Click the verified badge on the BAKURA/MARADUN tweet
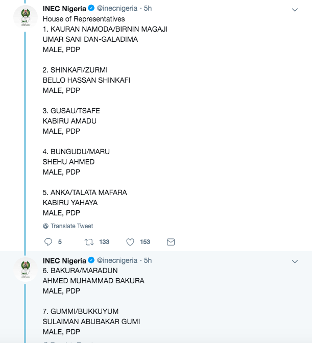This screenshot has height=343, width=312. pyautogui.click(x=91, y=260)
